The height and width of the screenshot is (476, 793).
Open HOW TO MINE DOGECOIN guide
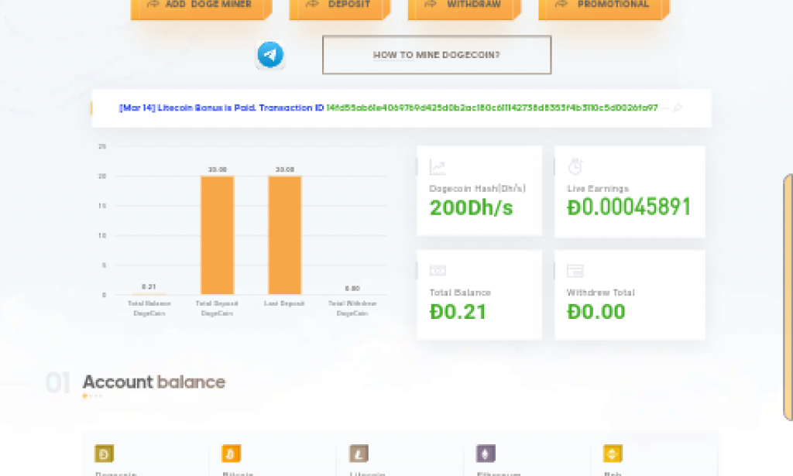436,54
